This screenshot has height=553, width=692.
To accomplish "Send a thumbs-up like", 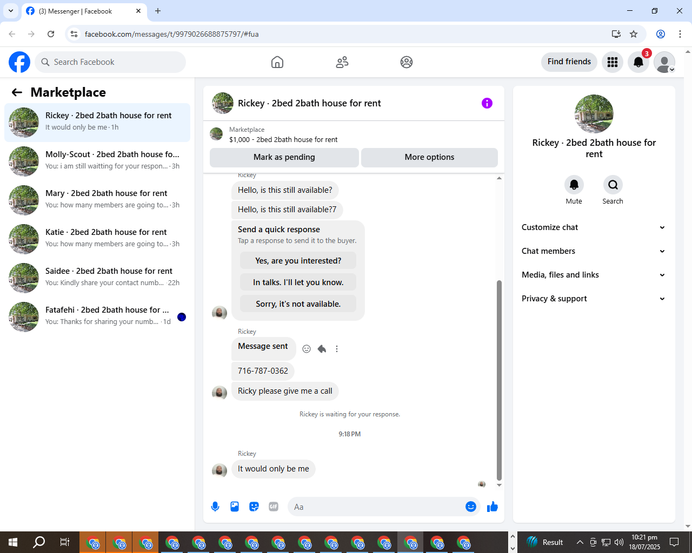I will pyautogui.click(x=493, y=507).
